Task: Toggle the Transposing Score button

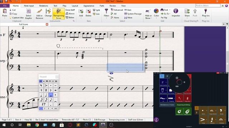Action: point(59,14)
